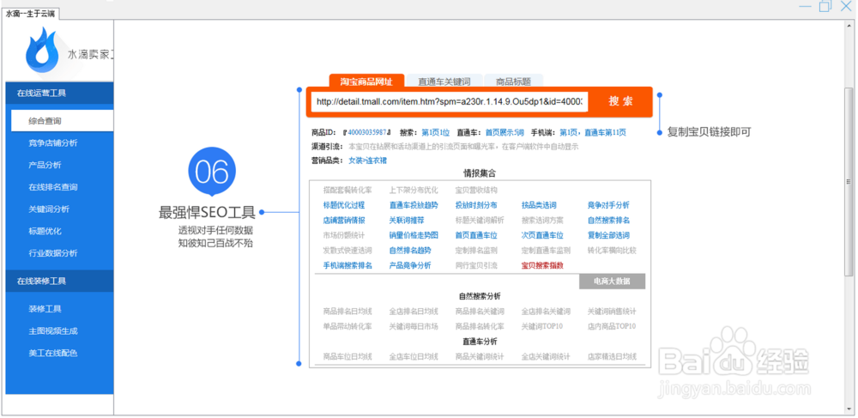
Task: Go to 产品分析 sidebar item
Action: click(45, 165)
